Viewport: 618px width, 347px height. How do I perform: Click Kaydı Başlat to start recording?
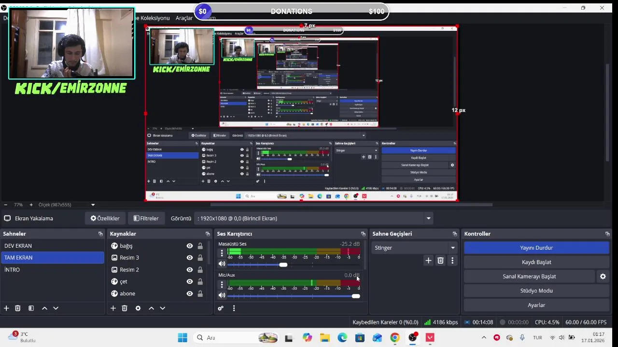point(536,262)
